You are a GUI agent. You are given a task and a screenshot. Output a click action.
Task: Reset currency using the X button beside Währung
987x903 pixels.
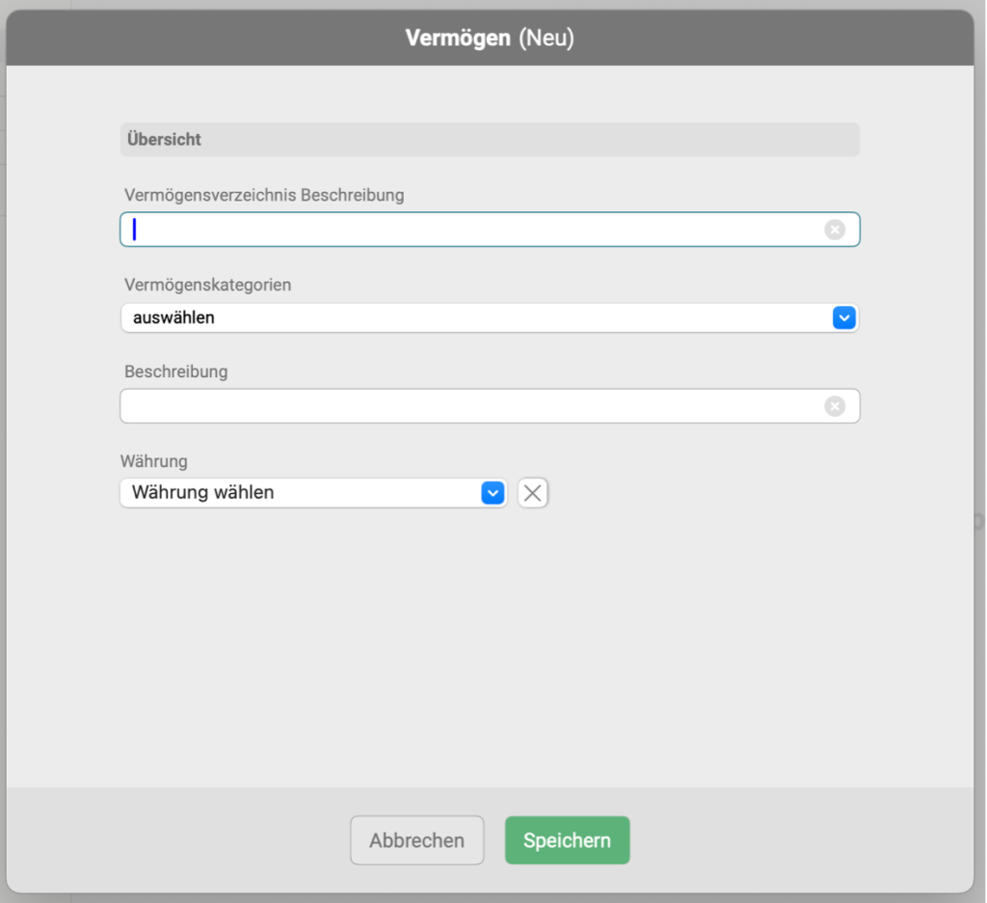(x=533, y=493)
